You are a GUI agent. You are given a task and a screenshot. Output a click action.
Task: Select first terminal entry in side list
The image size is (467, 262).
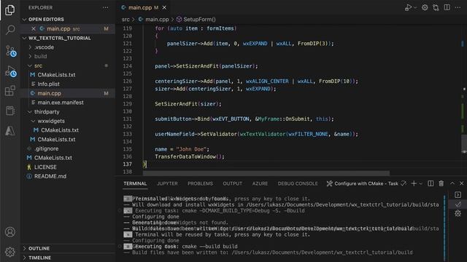(x=458, y=195)
